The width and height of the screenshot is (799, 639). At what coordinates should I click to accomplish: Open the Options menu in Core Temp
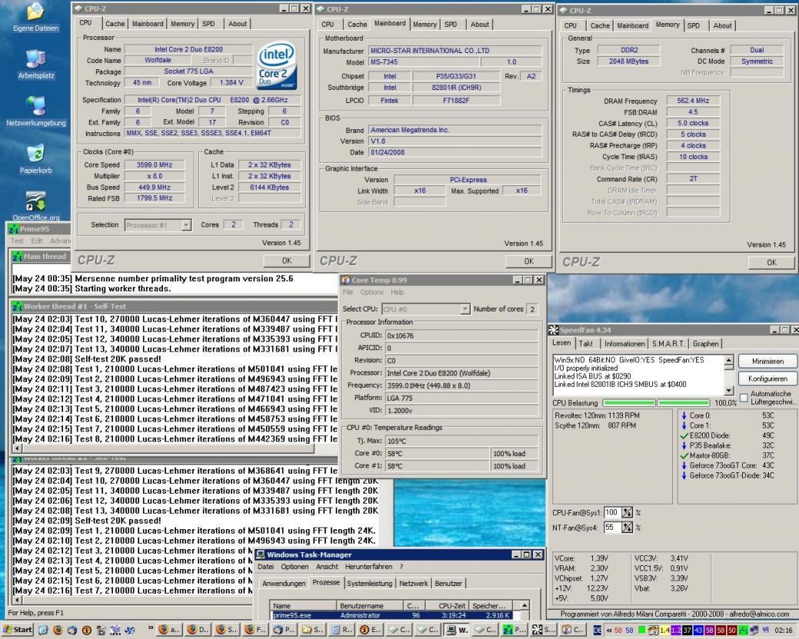371,292
